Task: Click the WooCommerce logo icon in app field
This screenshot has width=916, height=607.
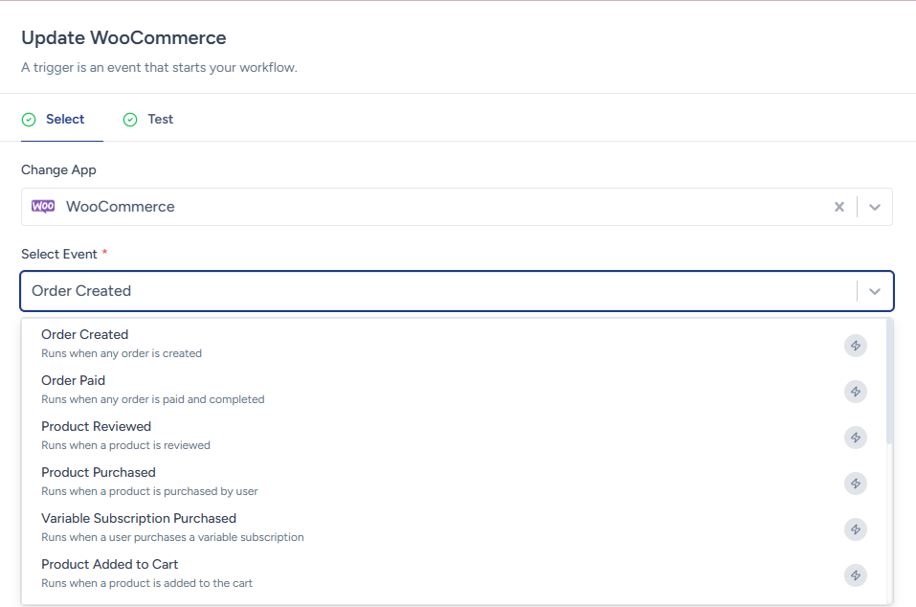Action: 43,207
